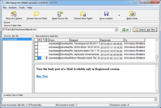Viewport: 161px width, 108px height.
Task: Click the Source Folder Path input field
Action: coord(58,30)
